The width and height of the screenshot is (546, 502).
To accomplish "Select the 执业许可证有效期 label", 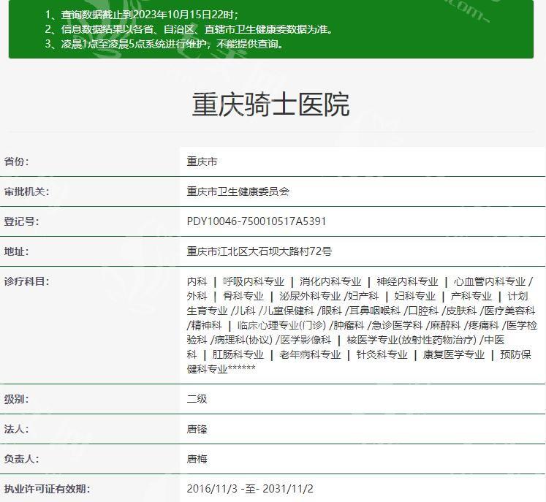I will tap(47, 489).
